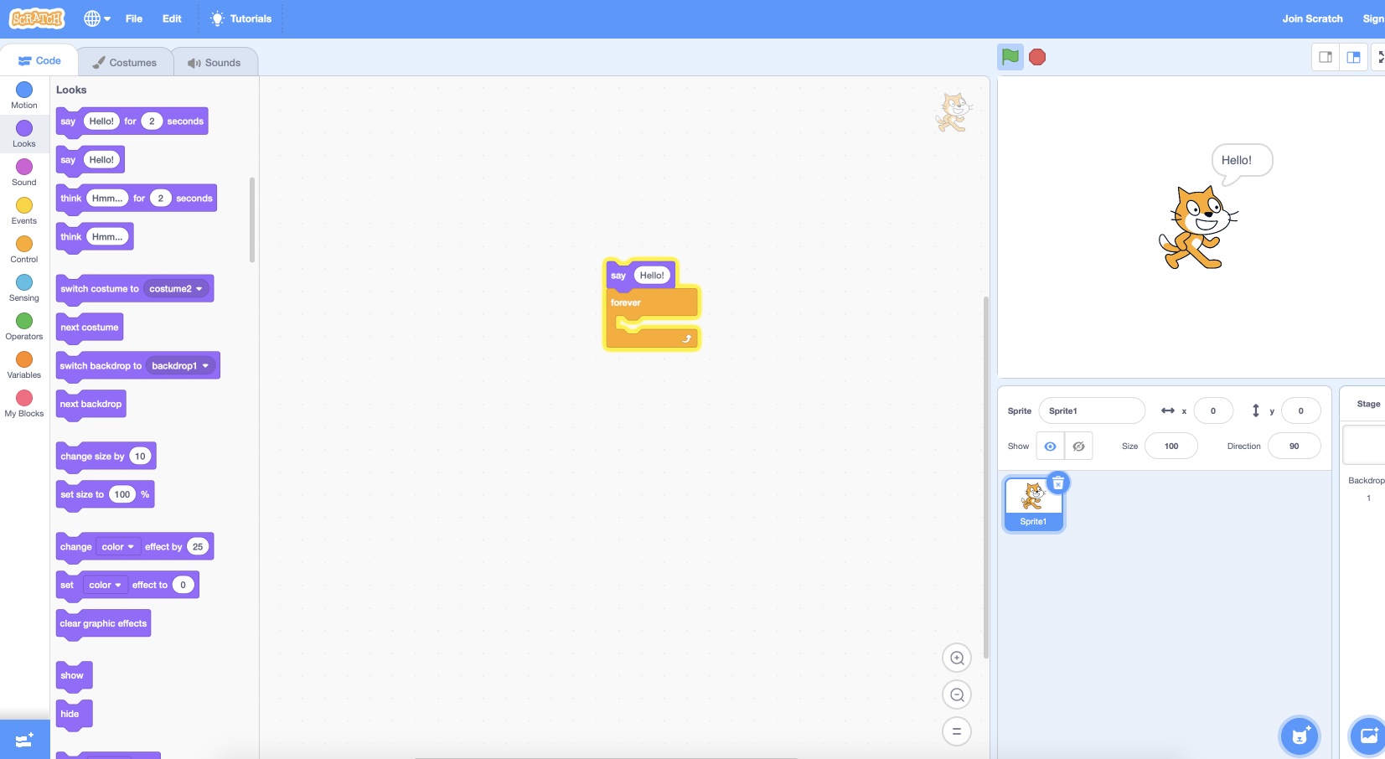
Task: Open the color dropdown in set effect block
Action: [105, 586]
